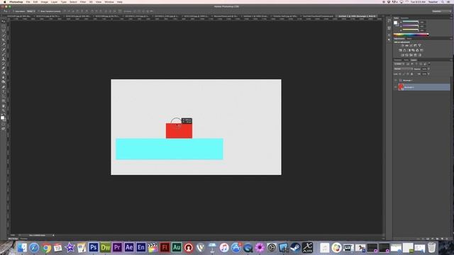Image resolution: width=454 pixels, height=255 pixels.
Task: Open the Filter menu
Action: [x=83, y=2]
